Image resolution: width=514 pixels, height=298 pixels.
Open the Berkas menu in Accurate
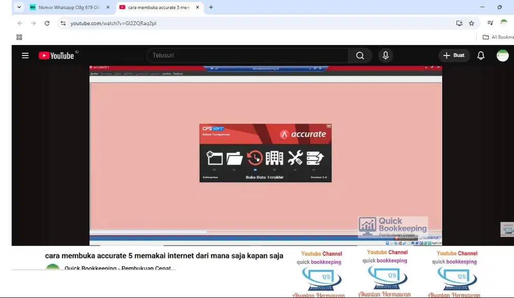[95, 74]
